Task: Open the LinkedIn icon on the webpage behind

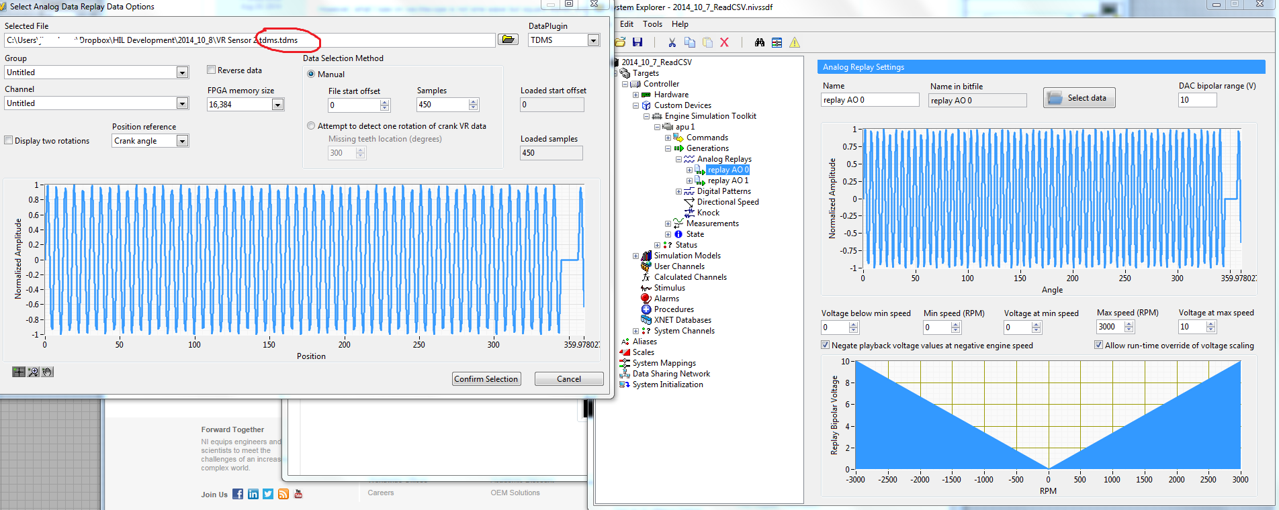Action: pos(253,494)
